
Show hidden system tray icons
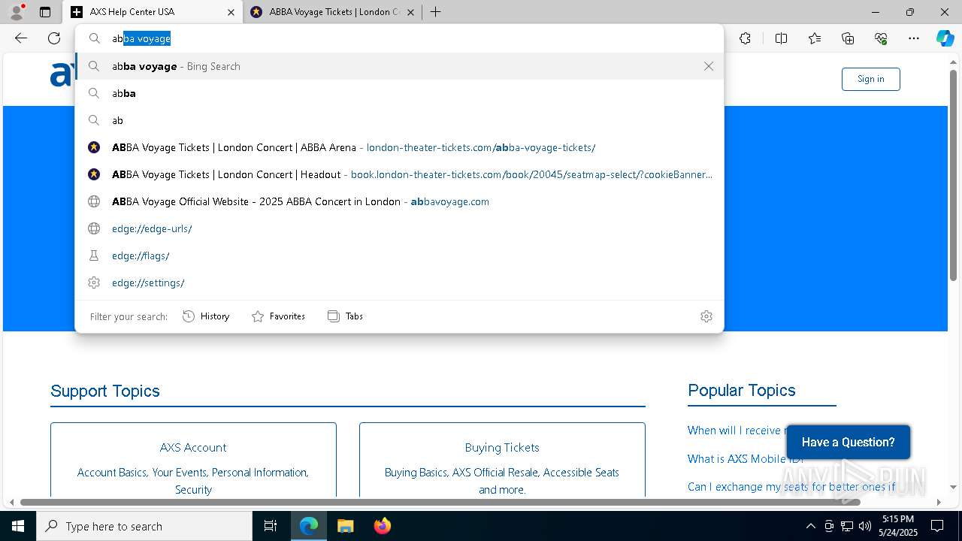pos(810,526)
